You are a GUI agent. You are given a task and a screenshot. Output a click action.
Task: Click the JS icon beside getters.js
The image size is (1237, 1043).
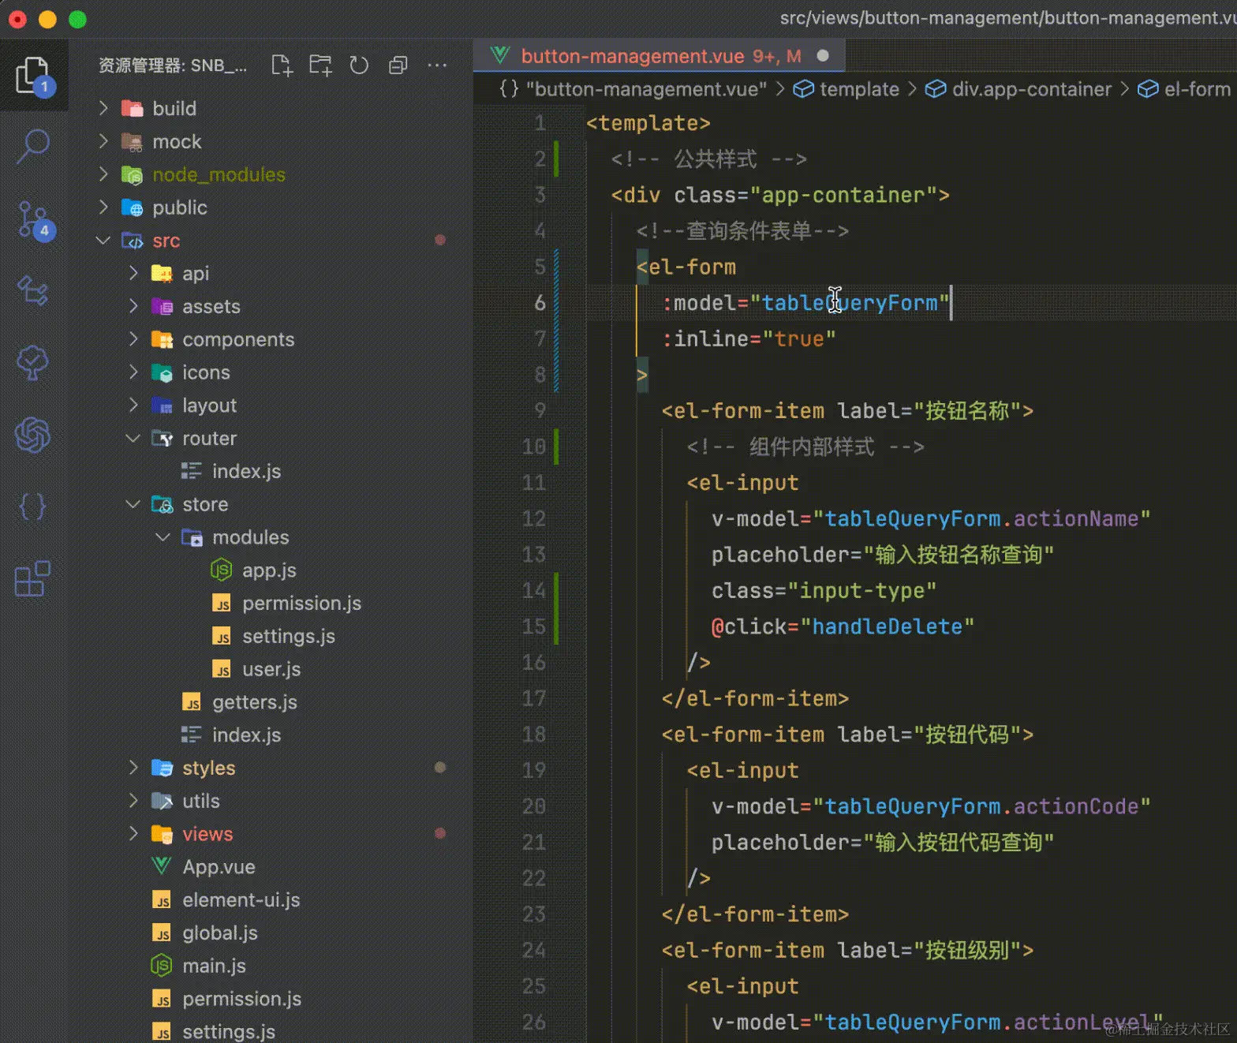coord(192,702)
